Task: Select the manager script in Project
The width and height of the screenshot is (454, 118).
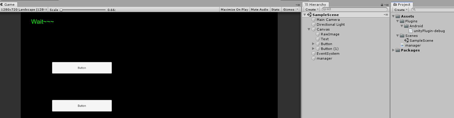Action: coord(413,45)
